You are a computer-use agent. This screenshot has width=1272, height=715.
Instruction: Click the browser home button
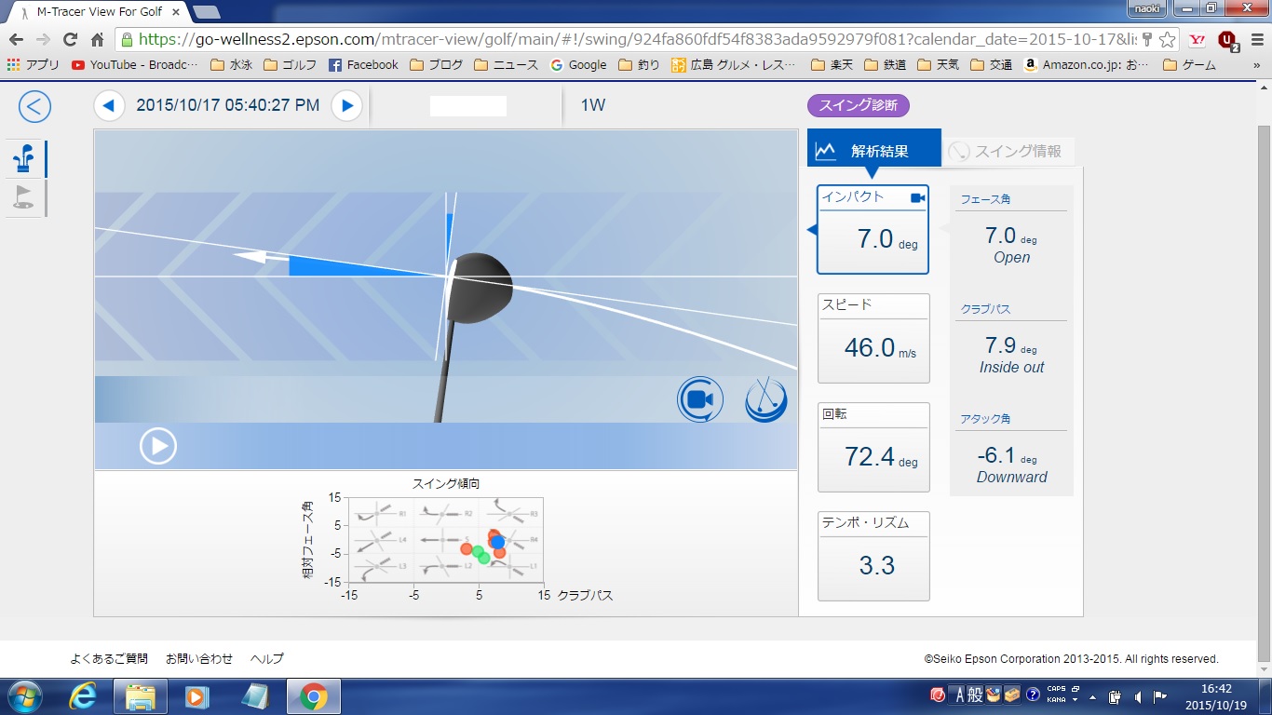(97, 40)
